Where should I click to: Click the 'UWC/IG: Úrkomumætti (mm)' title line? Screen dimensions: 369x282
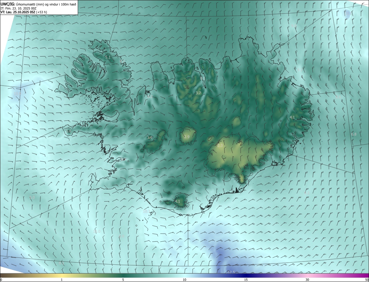38,4
